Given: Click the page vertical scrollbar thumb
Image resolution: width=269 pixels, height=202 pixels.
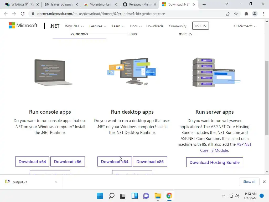Looking at the screenshot, I should click(267, 98).
